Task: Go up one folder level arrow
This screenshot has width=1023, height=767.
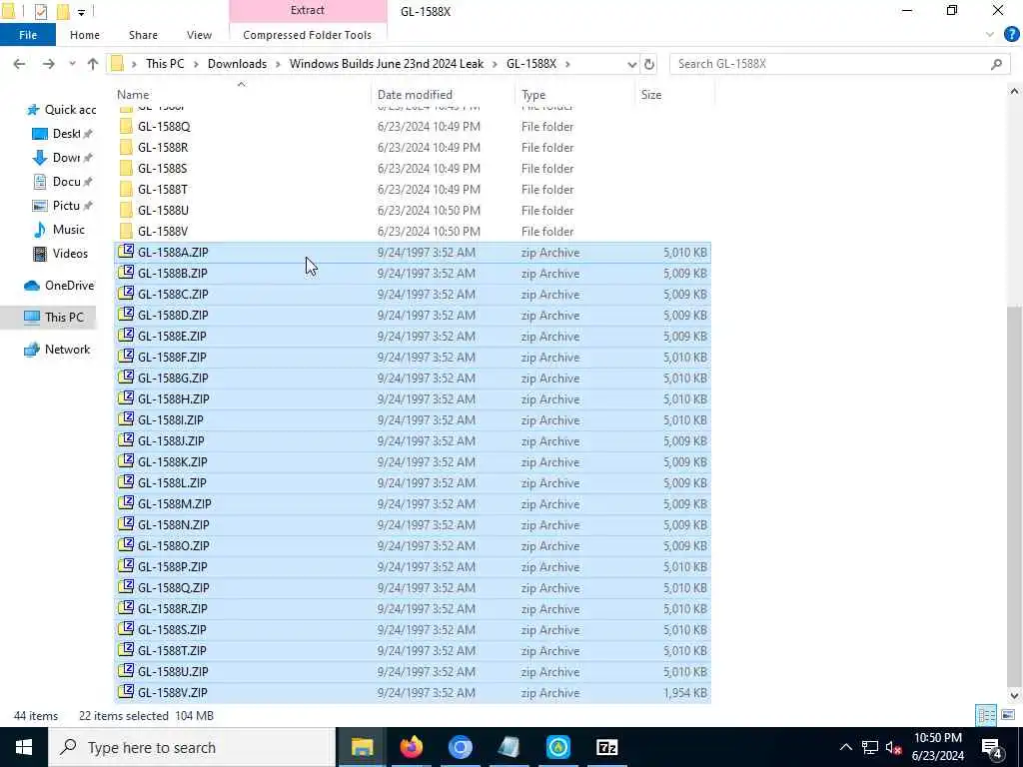Action: pyautogui.click(x=93, y=64)
